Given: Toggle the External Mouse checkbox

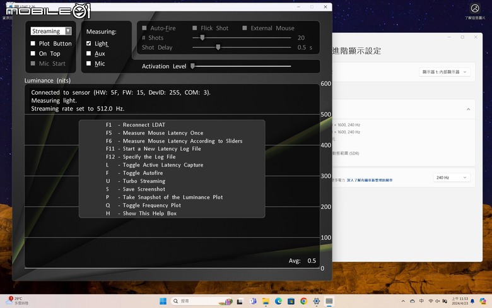Looking at the screenshot, I should (x=245, y=28).
